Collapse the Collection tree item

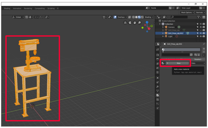click(x=160, y=24)
